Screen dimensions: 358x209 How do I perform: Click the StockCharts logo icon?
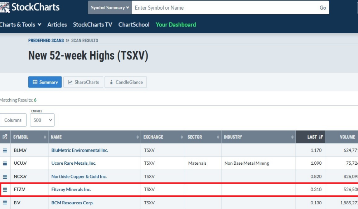tap(5, 7)
